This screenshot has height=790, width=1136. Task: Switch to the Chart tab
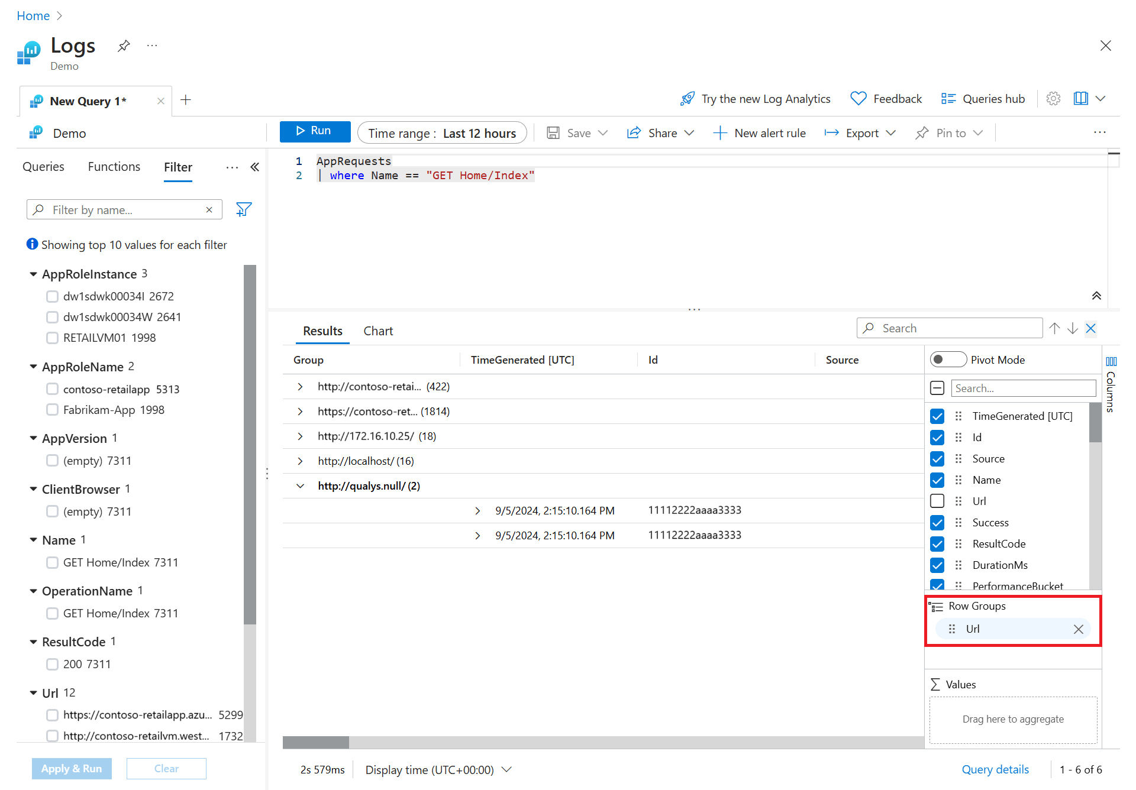click(378, 331)
